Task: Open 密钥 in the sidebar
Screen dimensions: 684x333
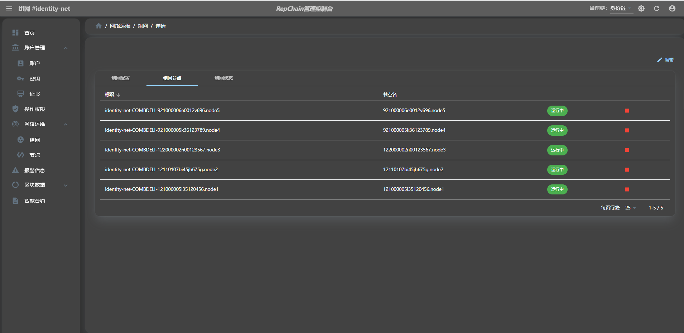Action: click(34, 79)
